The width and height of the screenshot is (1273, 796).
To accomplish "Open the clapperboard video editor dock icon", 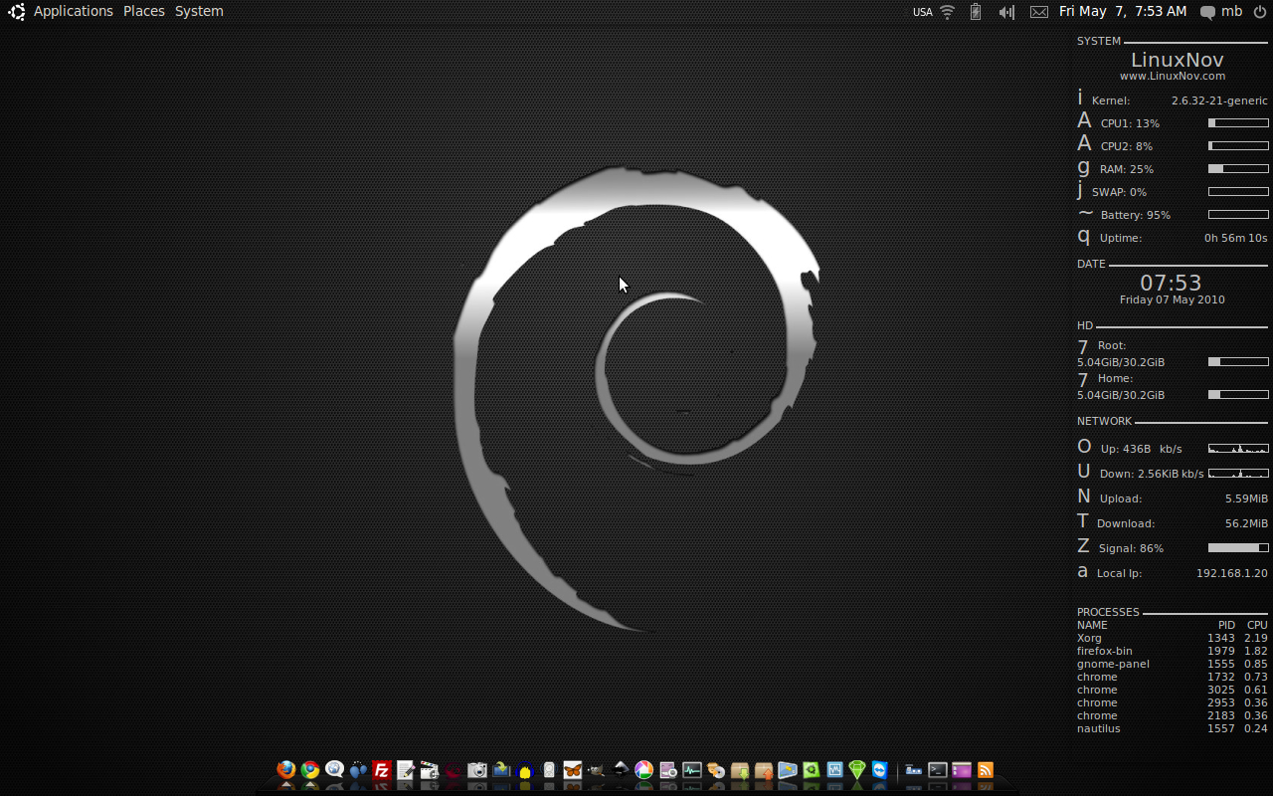I will coord(430,770).
